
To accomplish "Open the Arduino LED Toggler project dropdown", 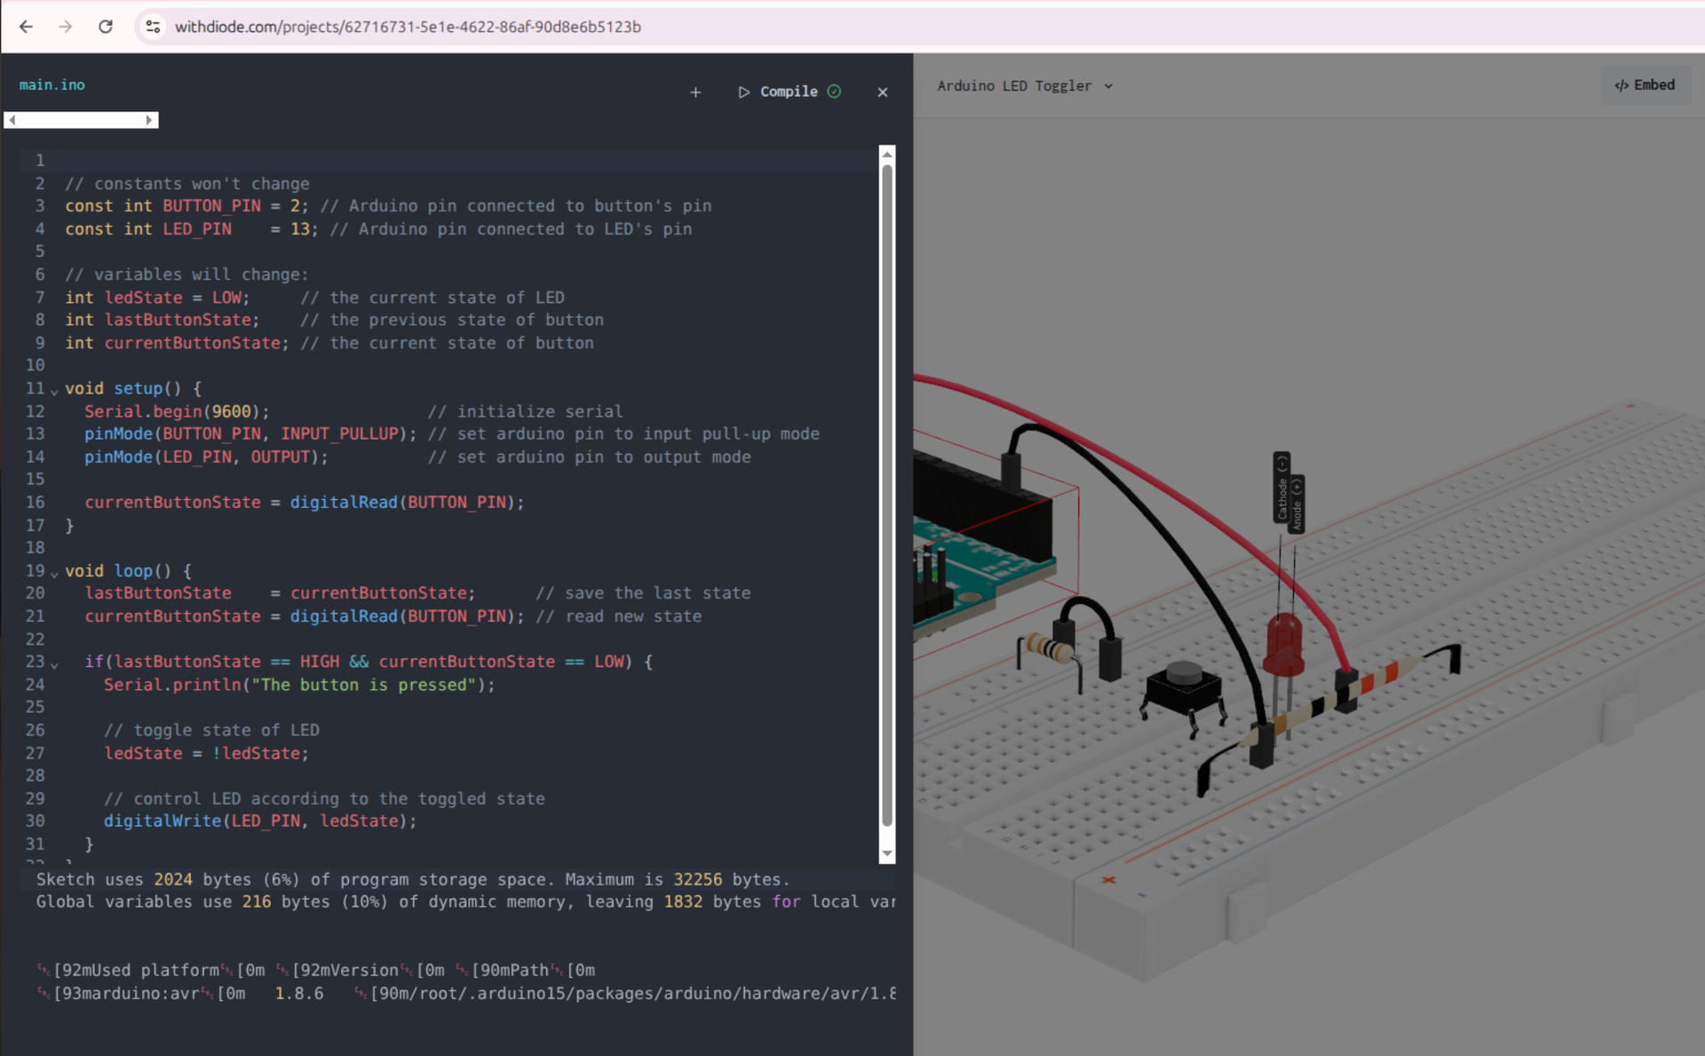I will 1025,86.
